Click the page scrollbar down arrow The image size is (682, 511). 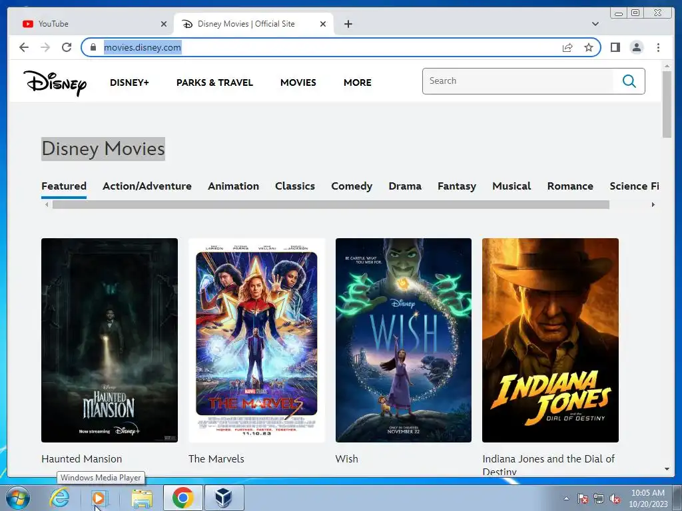click(667, 469)
